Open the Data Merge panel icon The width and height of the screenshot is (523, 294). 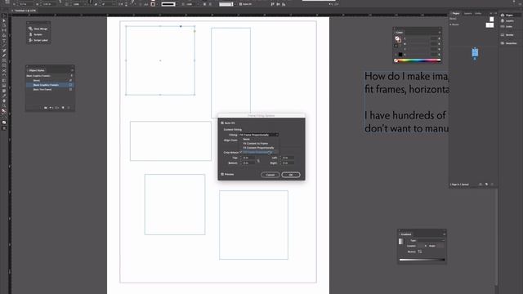point(31,29)
